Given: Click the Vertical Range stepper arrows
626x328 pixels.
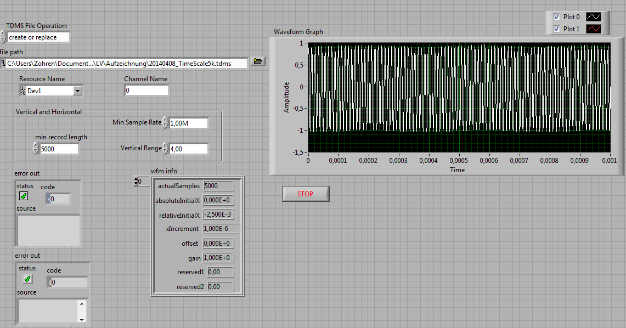Looking at the screenshot, I should coord(166,149).
